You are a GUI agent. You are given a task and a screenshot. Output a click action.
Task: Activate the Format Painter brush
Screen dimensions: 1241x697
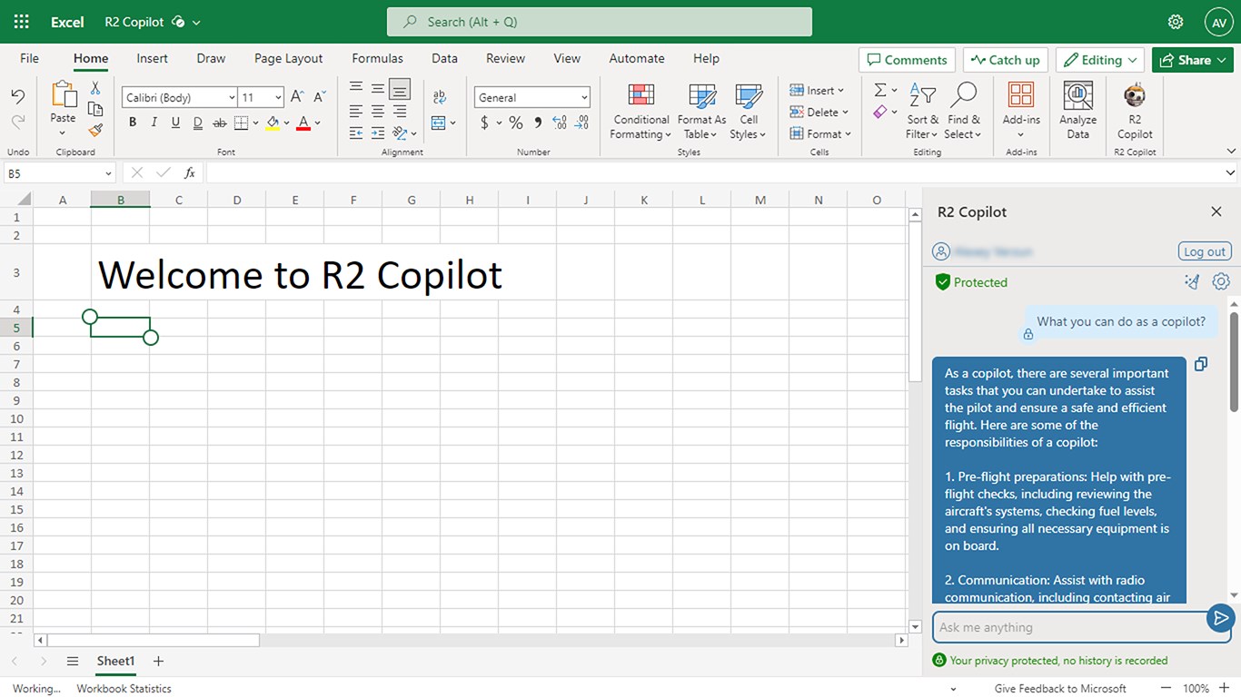click(x=95, y=130)
